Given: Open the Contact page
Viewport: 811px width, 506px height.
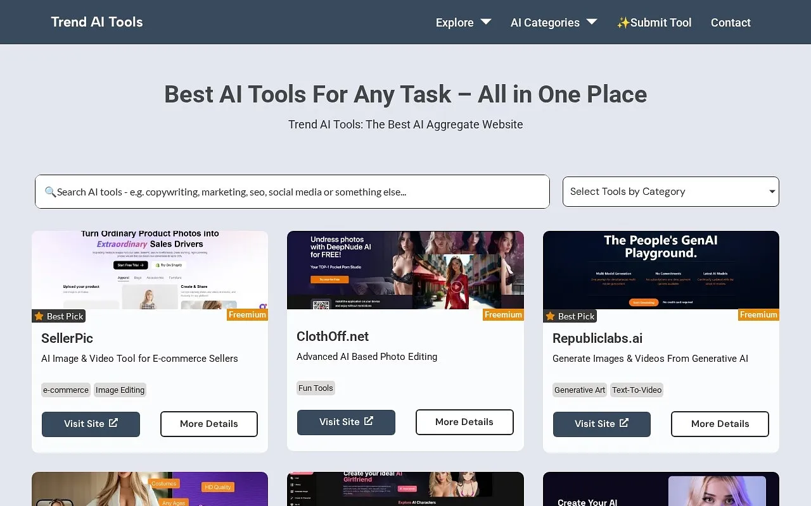Looking at the screenshot, I should 731,22.
